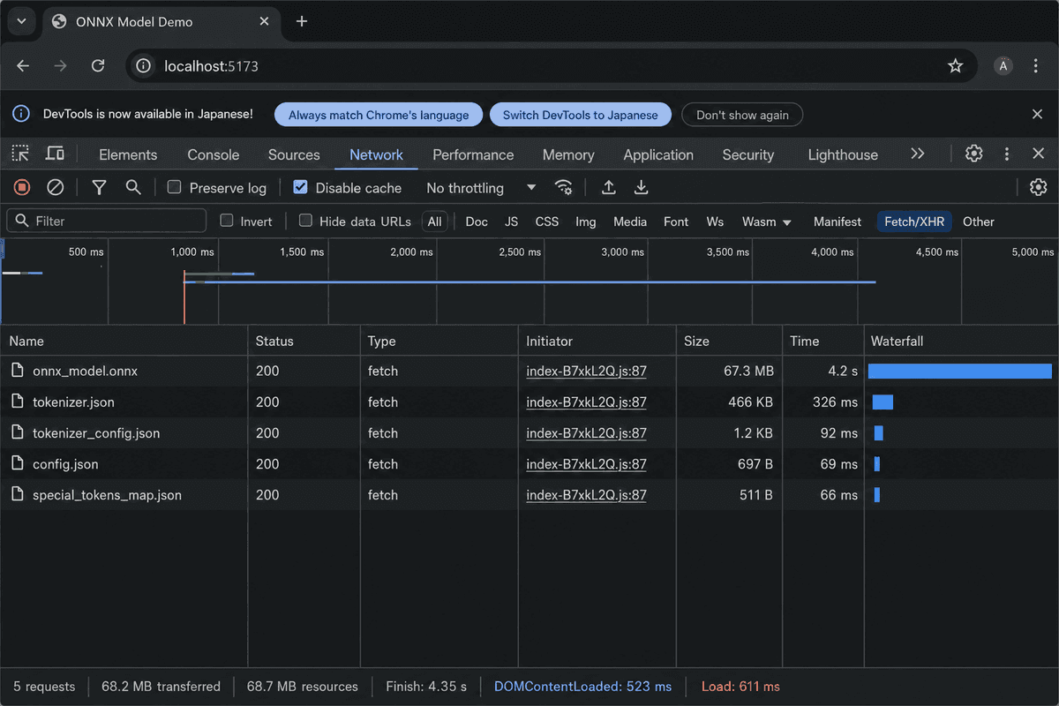Image resolution: width=1059 pixels, height=706 pixels.
Task: Toggle the All request type filter
Action: click(434, 222)
